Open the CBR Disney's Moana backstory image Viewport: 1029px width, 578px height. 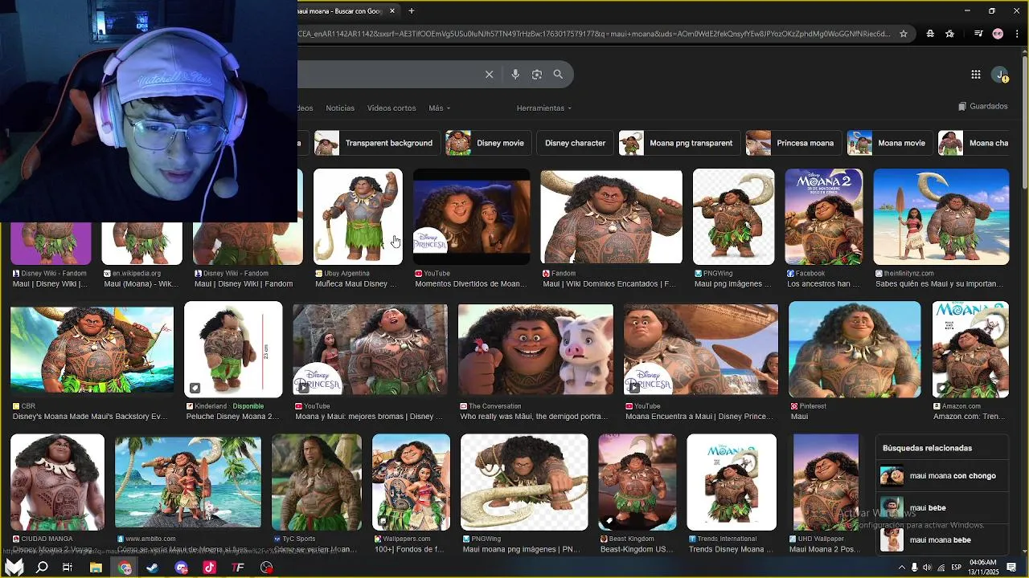click(x=92, y=350)
